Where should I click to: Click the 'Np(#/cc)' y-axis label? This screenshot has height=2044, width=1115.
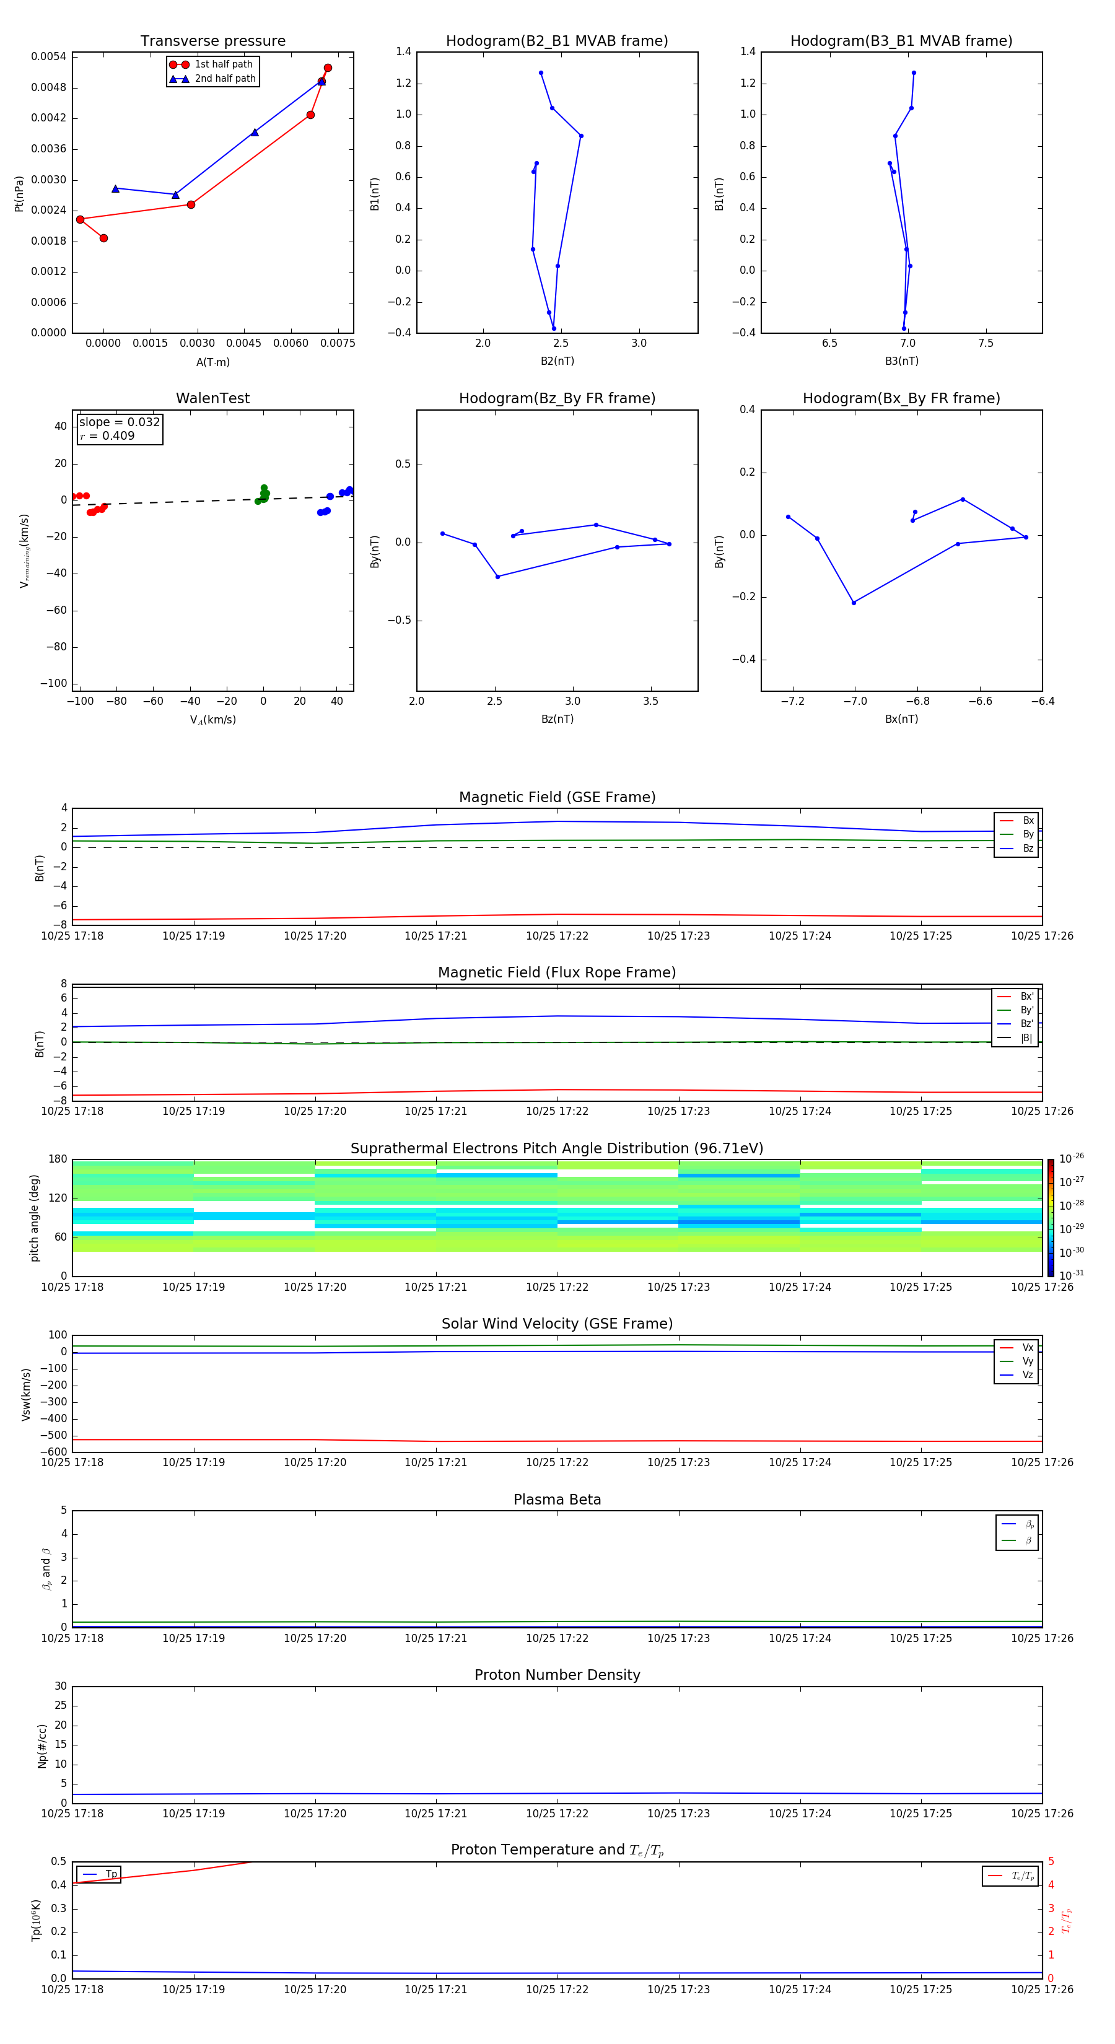(42, 1745)
